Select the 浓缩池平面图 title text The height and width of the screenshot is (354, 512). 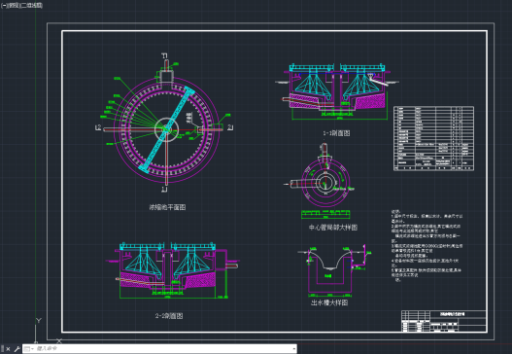[167, 207]
